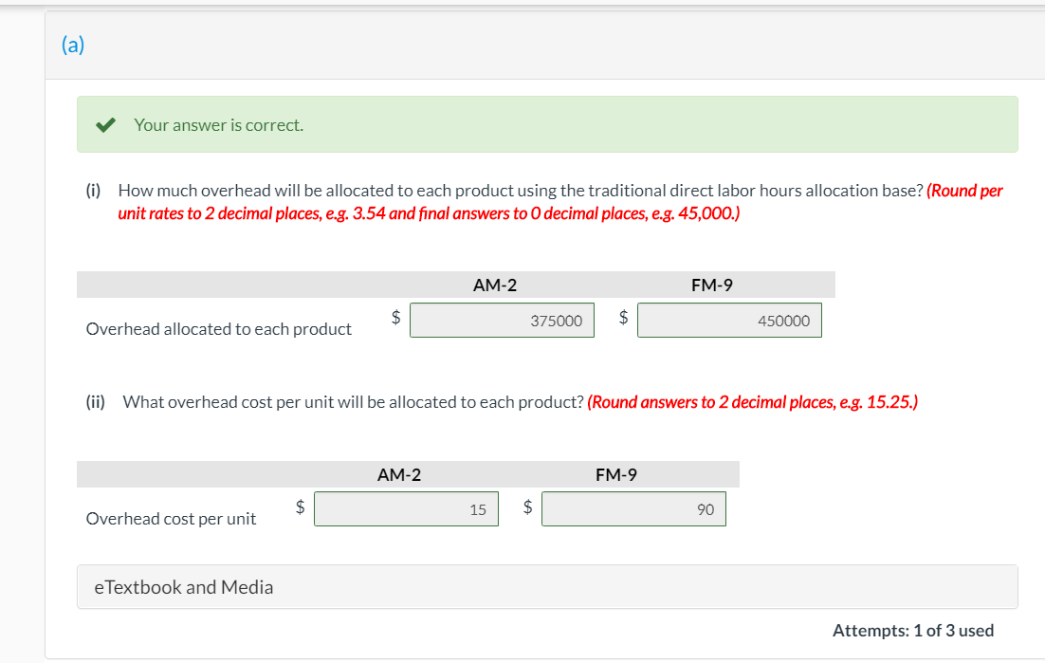Click the AM-2 header in the per-unit table
Viewport: 1045px width, 663px height.
point(399,474)
